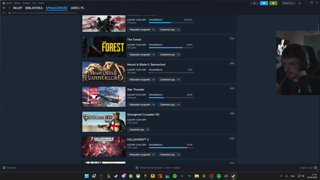Switch to the SPOŁECZNOŚĆ tab
Viewport: 320px width, 180px height.
click(57, 8)
